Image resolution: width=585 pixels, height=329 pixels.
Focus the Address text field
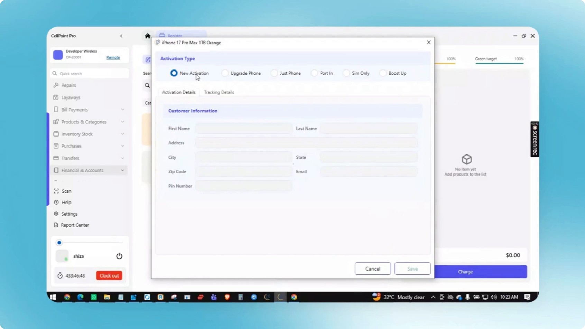coord(306,143)
